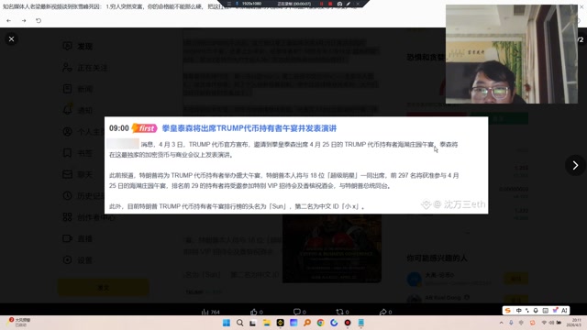The image size is (587, 330).
Task: Pause the screen recording
Action: point(321,4)
